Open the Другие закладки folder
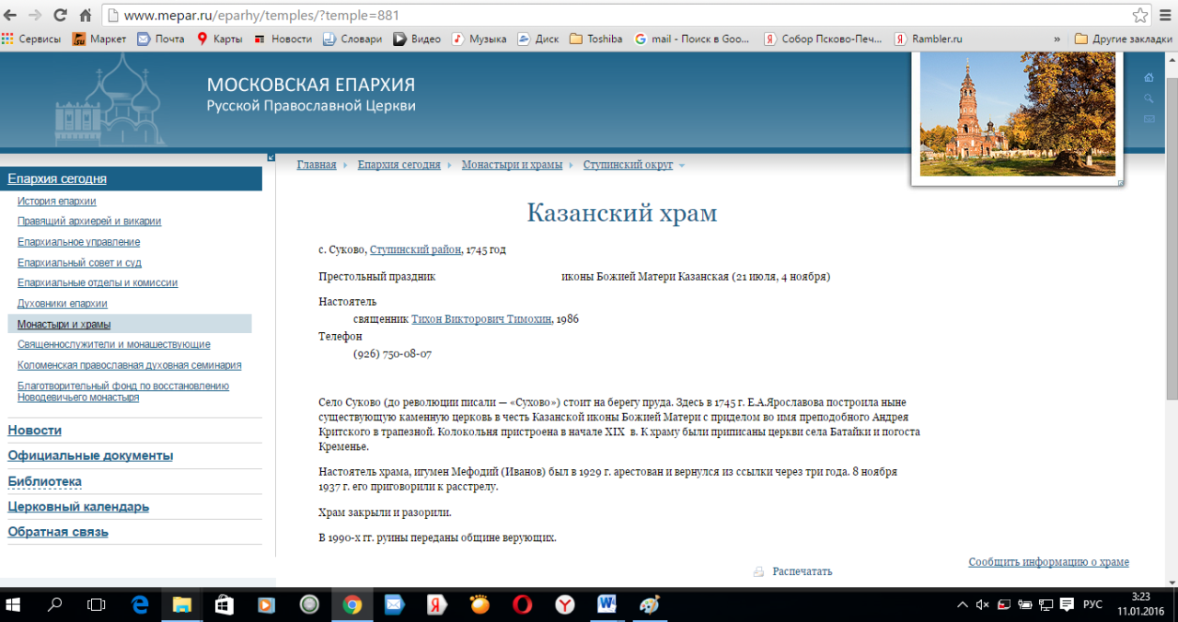The width and height of the screenshot is (1178, 622). pos(1124,39)
